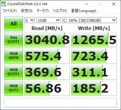Open the 言語(Language) menu
Image resolution: width=121 pixels, height=110 pixels.
[84, 11]
